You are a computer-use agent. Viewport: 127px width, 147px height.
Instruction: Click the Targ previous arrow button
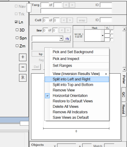point(66,5)
